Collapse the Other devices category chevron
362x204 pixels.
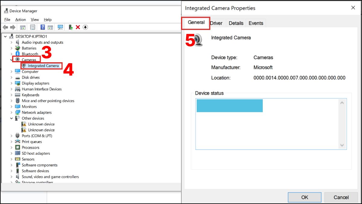(x=11, y=118)
